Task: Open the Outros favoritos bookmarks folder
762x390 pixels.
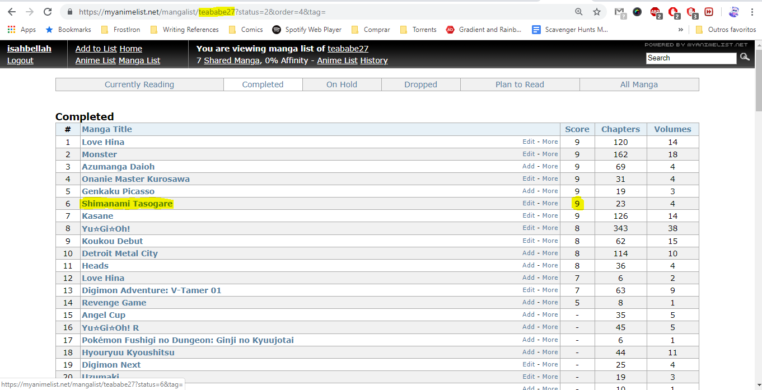Action: click(x=726, y=30)
